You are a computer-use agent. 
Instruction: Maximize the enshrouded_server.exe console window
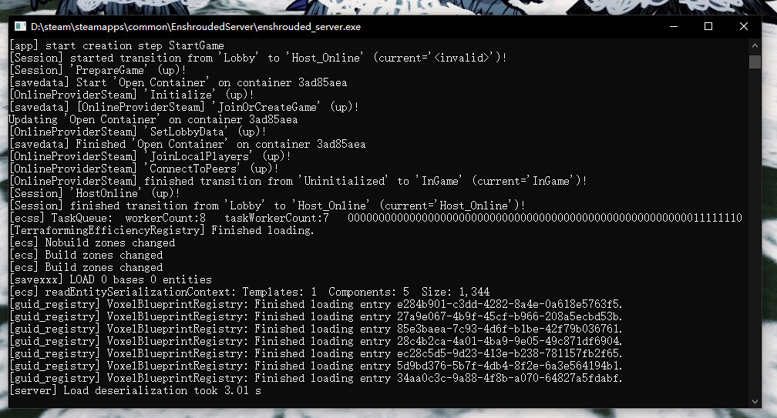[708, 26]
